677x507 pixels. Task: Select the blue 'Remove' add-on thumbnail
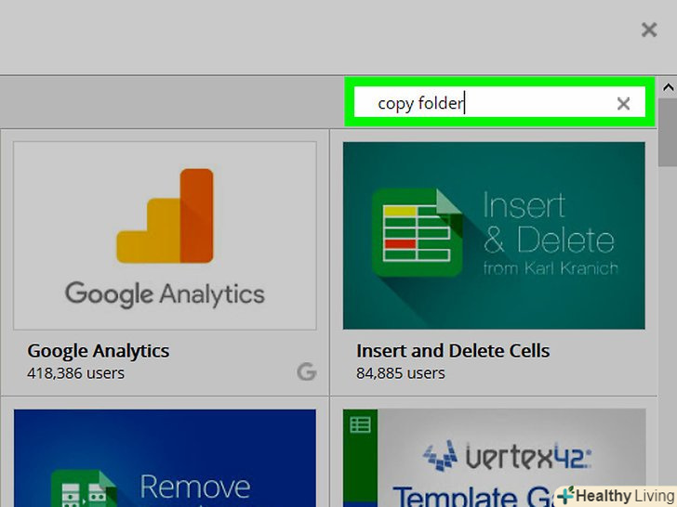coord(165,459)
